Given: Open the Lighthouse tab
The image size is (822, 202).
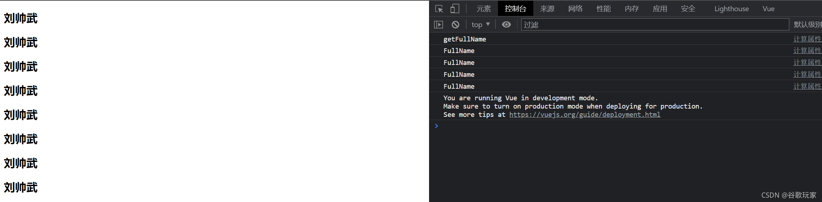Looking at the screenshot, I should [731, 9].
